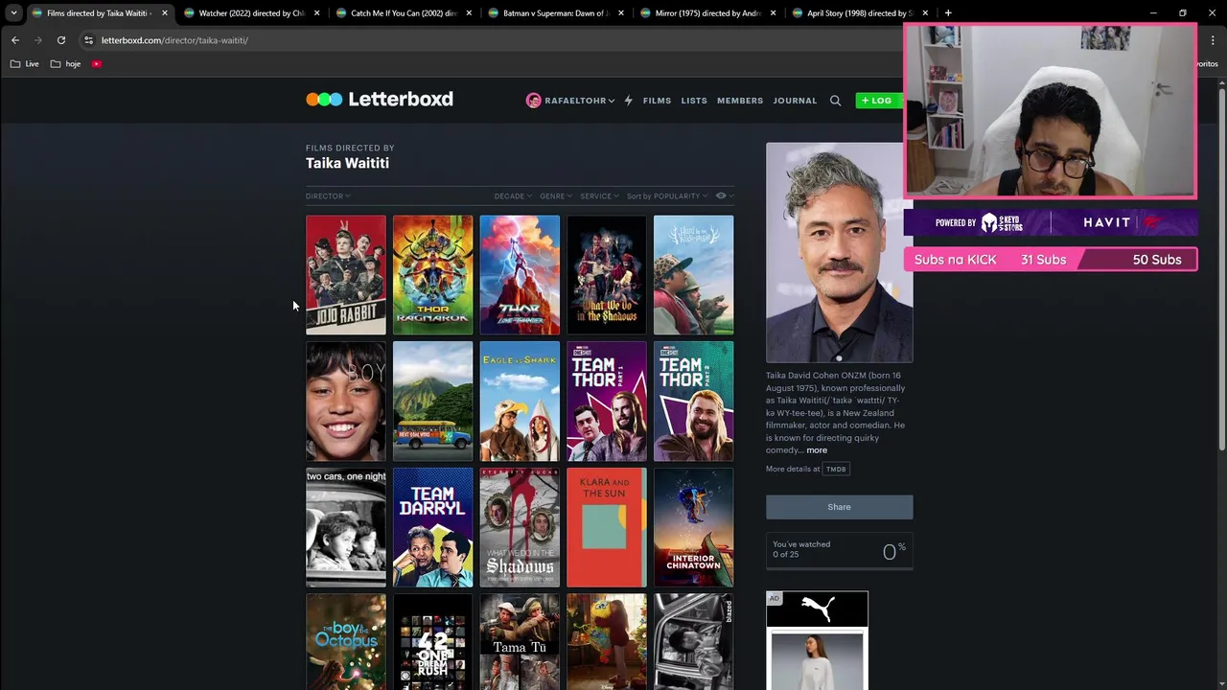Open Thor Love and Thunder poster
Image resolution: width=1227 pixels, height=690 pixels.
click(520, 275)
